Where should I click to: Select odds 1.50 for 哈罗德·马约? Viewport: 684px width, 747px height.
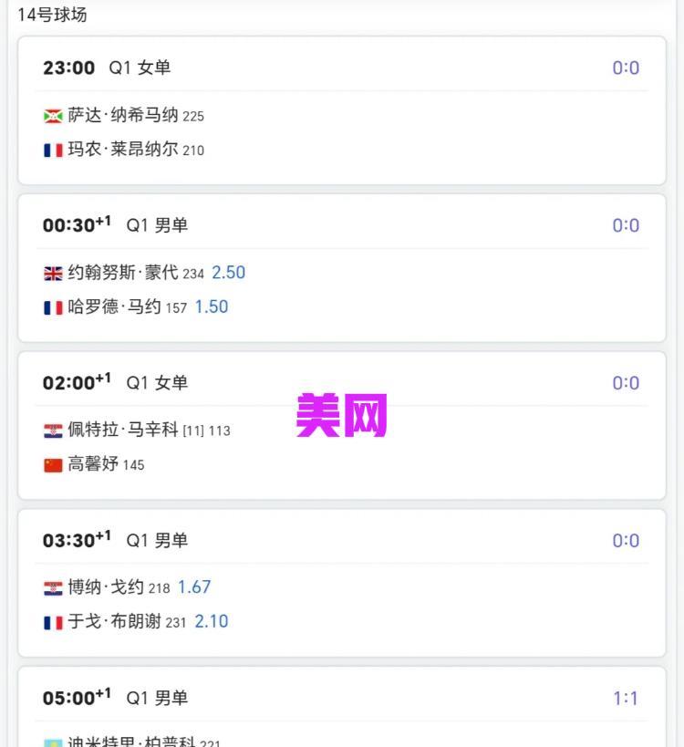(211, 307)
